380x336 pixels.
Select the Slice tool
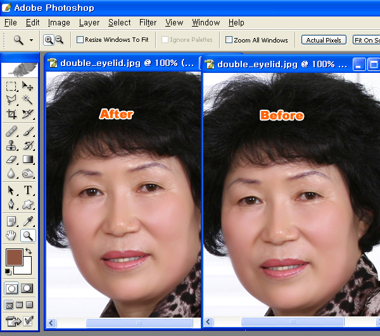(x=27, y=113)
